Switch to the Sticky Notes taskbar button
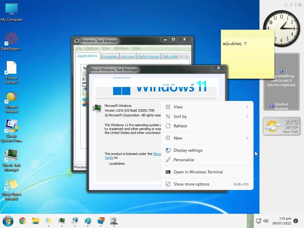304x228 pixels. pyautogui.click(x=48, y=221)
